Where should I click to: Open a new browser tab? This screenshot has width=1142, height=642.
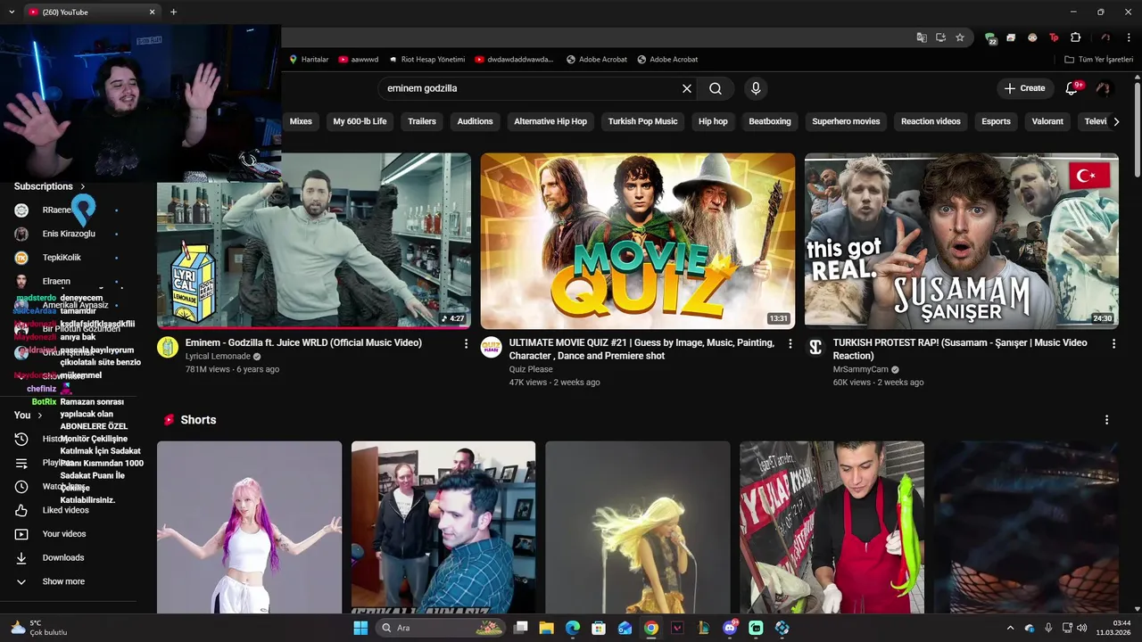(x=173, y=12)
